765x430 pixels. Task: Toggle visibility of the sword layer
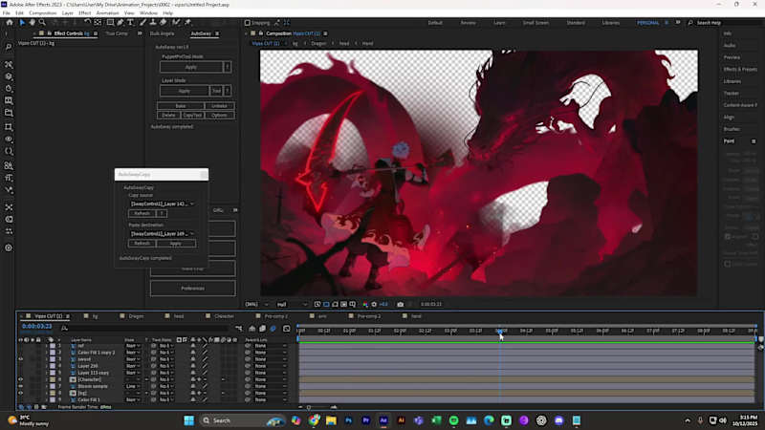coord(21,358)
